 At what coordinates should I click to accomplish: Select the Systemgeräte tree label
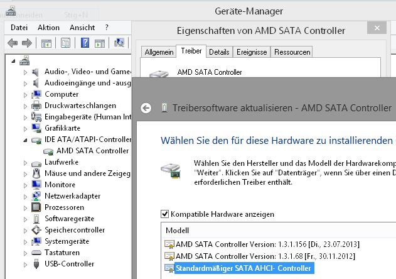(67, 241)
